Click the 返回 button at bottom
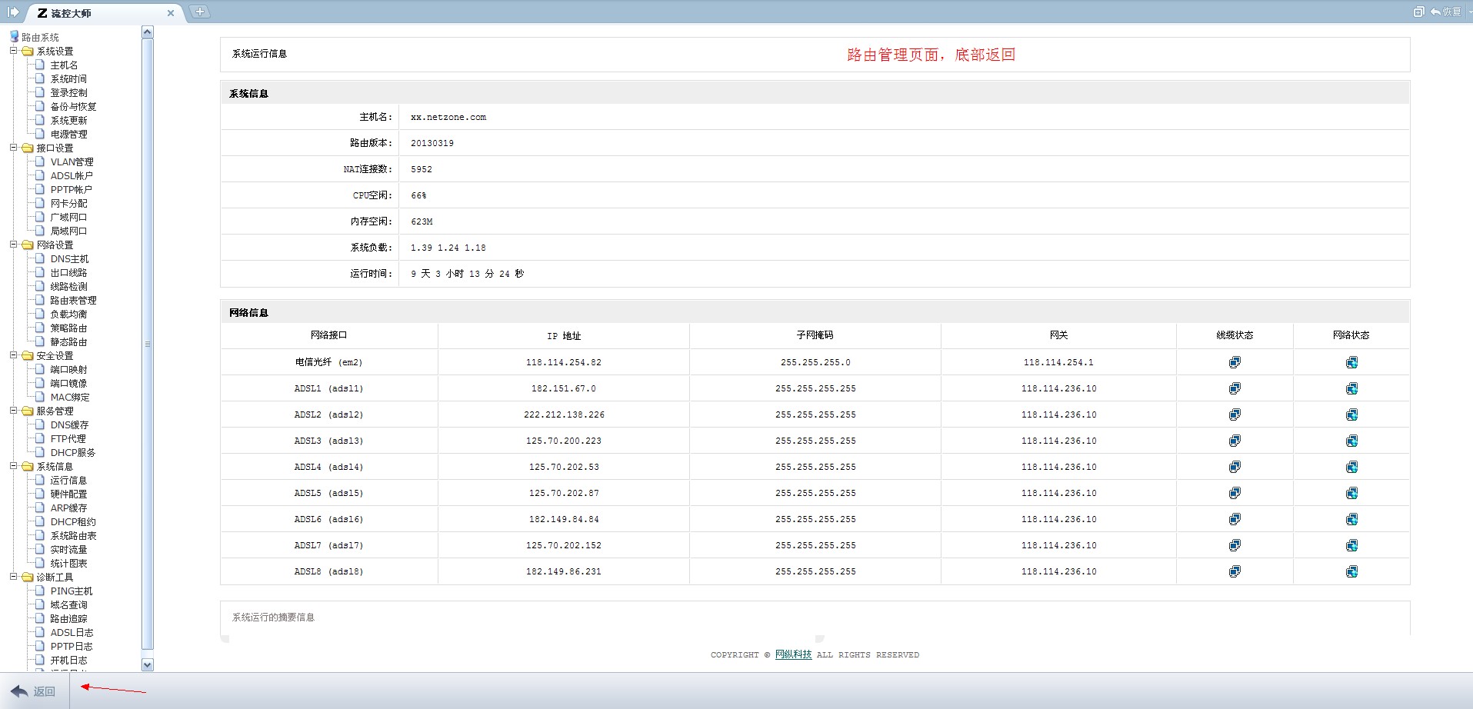 [33, 691]
